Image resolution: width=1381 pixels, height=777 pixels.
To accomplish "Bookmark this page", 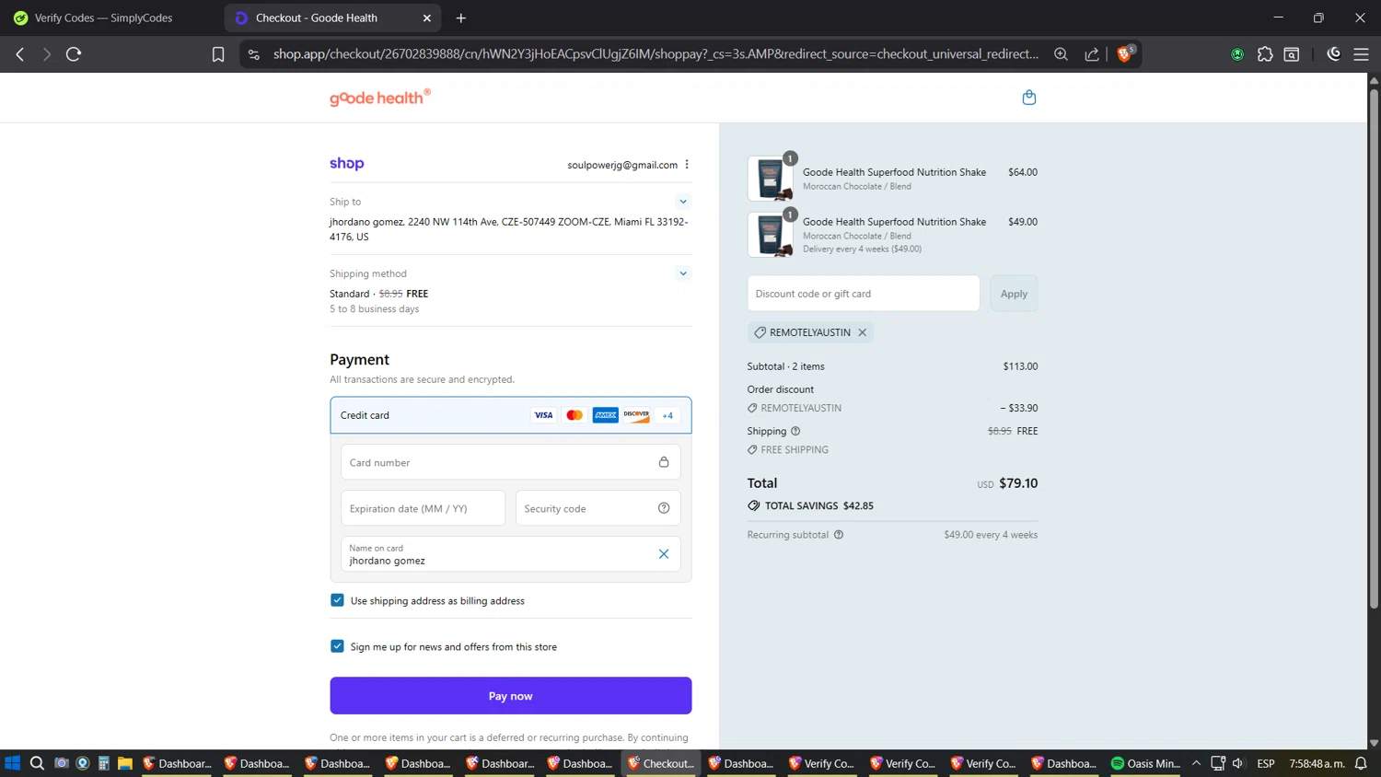I will click(x=218, y=54).
